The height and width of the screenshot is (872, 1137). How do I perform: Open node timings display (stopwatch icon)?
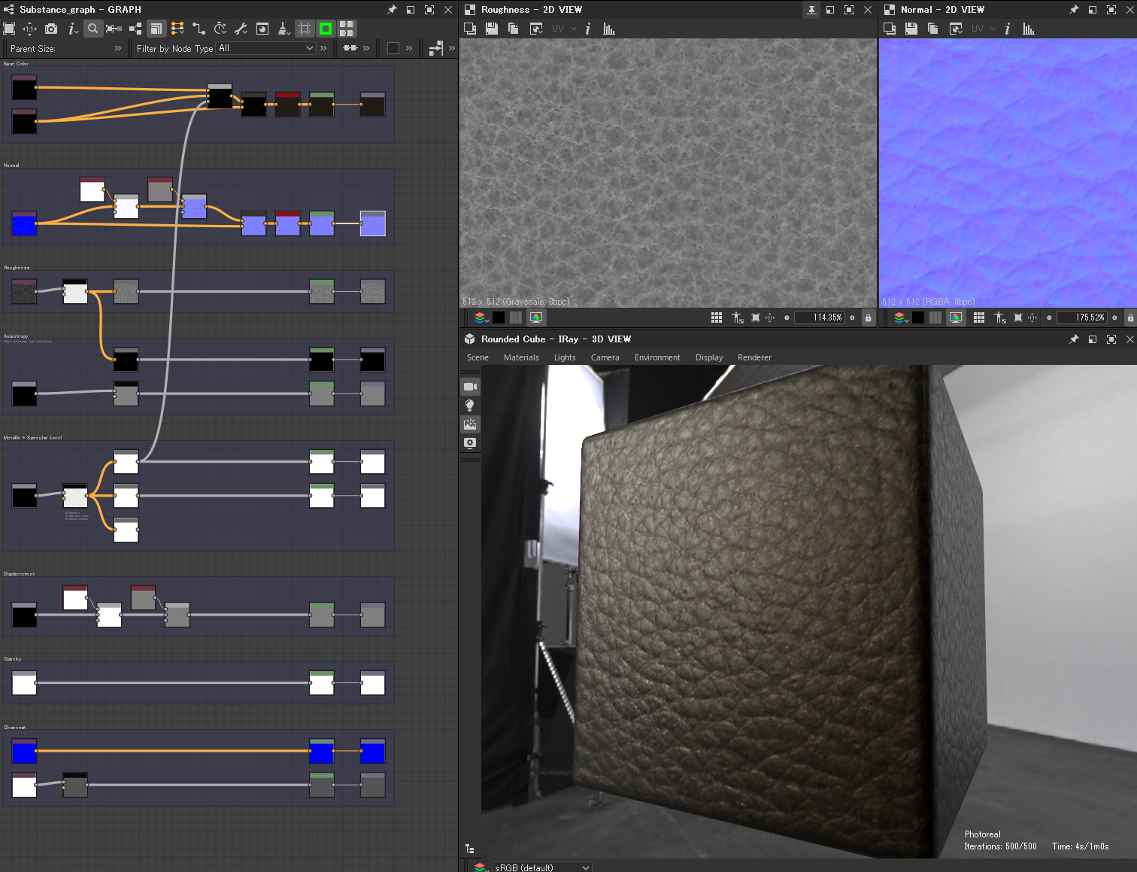click(x=220, y=29)
